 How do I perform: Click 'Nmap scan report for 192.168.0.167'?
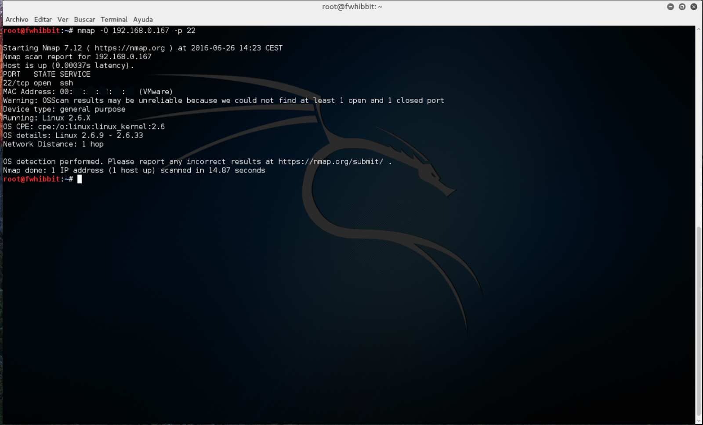(x=77, y=57)
